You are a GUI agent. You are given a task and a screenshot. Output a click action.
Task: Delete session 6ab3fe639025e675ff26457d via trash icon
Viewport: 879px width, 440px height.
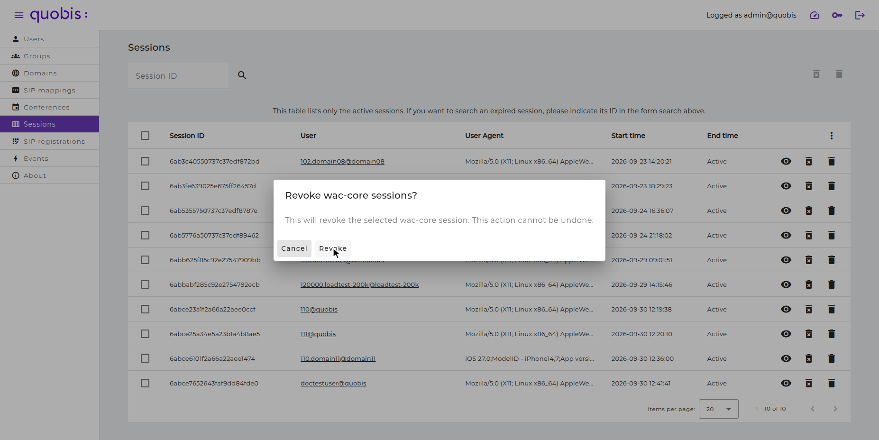832,186
